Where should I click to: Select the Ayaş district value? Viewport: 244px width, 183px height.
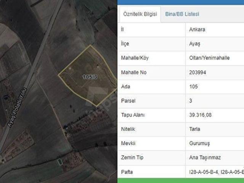195,44
